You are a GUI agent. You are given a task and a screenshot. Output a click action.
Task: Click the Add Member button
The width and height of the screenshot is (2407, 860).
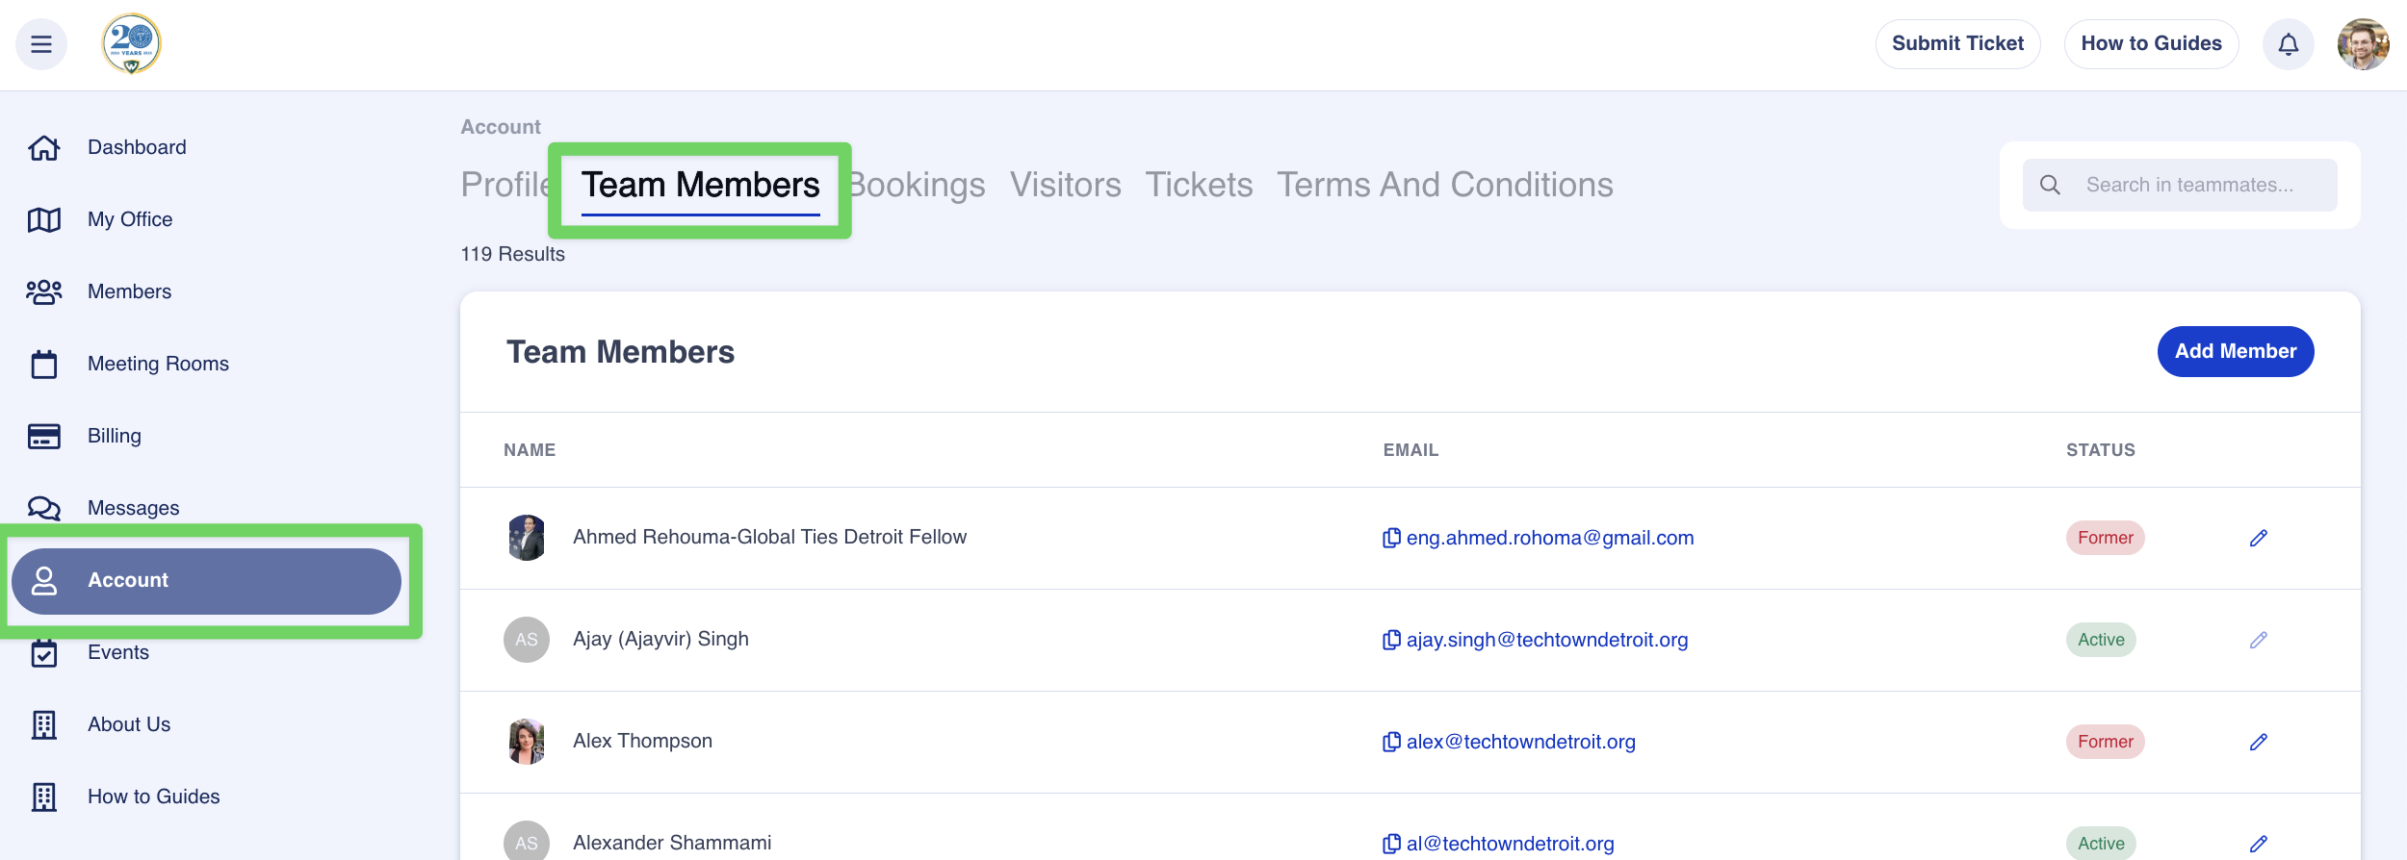point(2235,351)
